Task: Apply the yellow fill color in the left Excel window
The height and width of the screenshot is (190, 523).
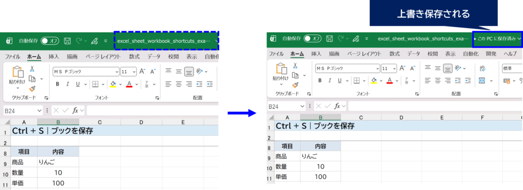Action: point(113,84)
